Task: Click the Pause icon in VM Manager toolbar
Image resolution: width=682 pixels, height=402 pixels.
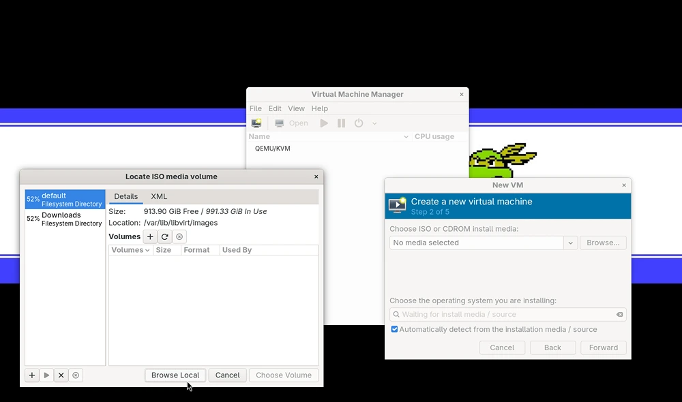Action: pyautogui.click(x=342, y=123)
